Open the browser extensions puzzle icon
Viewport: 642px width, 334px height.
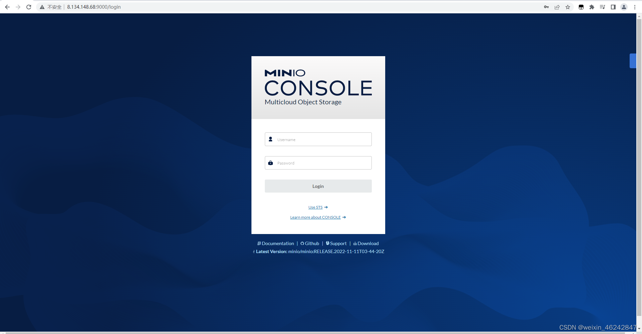pos(592,7)
